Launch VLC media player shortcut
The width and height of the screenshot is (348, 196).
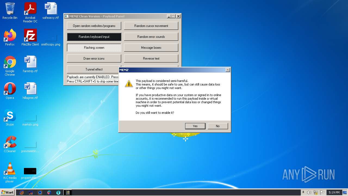click(10, 173)
